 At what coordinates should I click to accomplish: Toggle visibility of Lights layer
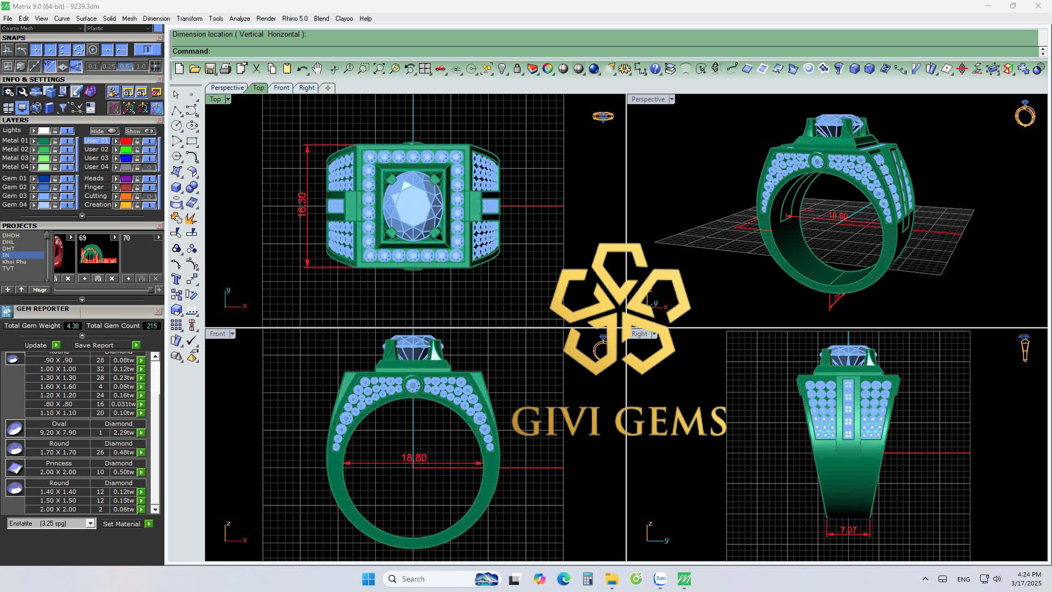point(67,130)
